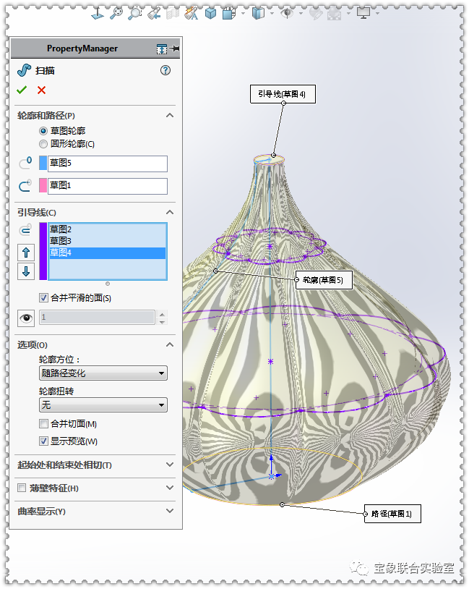Click the guide curves selection icon
Viewport: 469px width, 589px height.
[25, 229]
